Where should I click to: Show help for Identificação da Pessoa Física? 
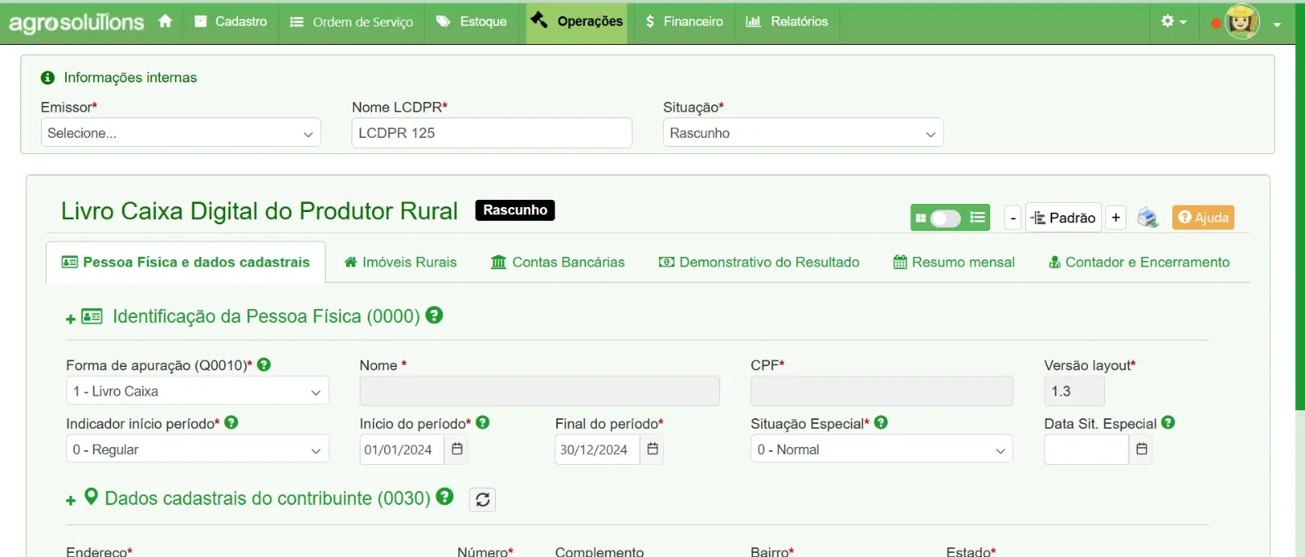click(435, 315)
